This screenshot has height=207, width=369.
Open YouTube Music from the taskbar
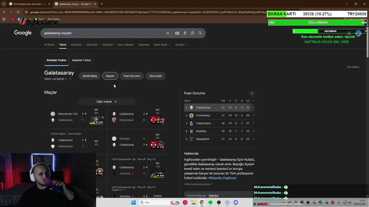(x=185, y=202)
